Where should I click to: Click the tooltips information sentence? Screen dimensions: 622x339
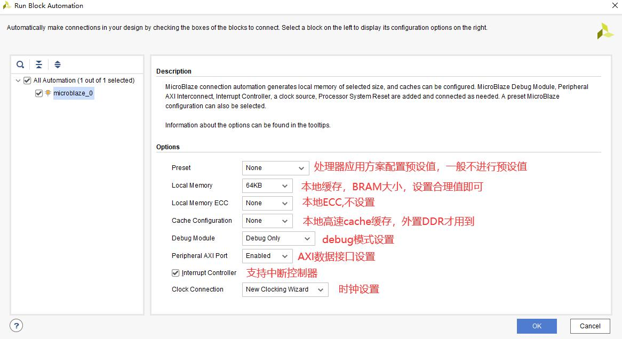[248, 125]
